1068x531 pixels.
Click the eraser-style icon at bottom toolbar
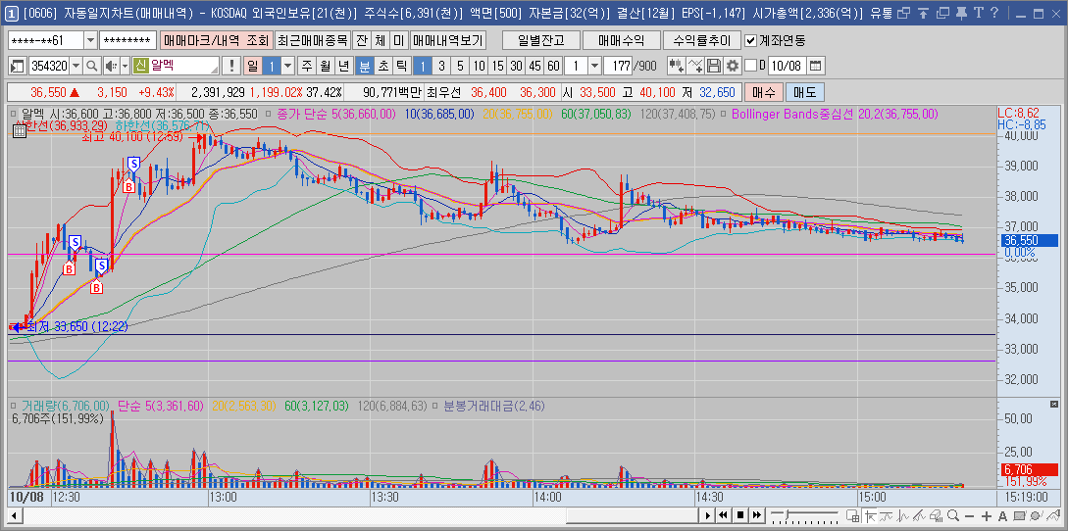click(x=937, y=515)
